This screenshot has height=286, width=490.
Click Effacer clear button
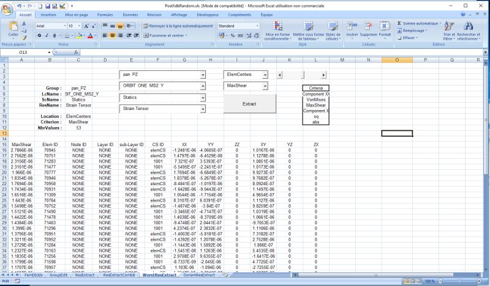coord(407,38)
